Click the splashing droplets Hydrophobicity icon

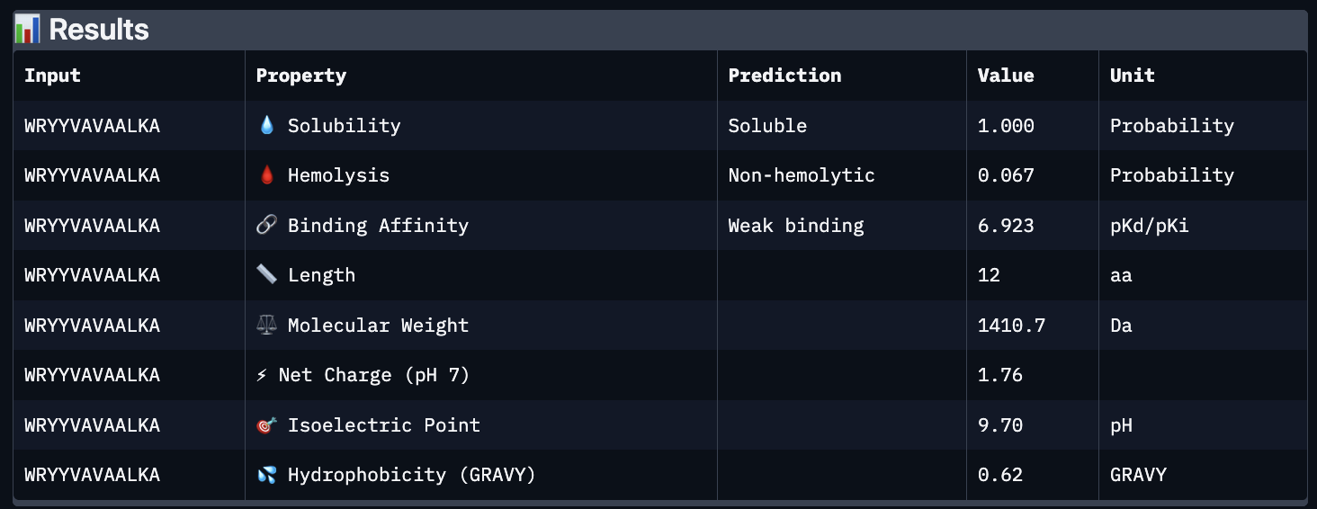click(266, 475)
